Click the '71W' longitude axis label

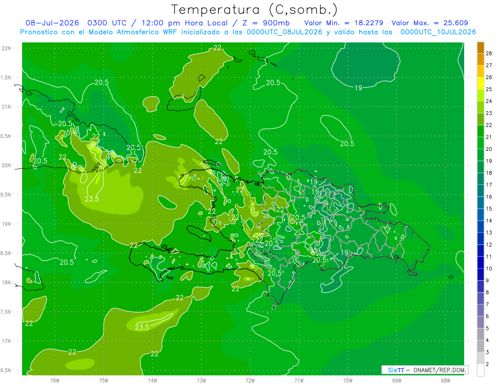click(299, 380)
